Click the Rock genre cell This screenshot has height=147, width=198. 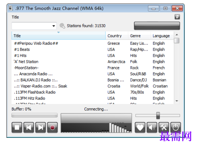(x=134, y=68)
